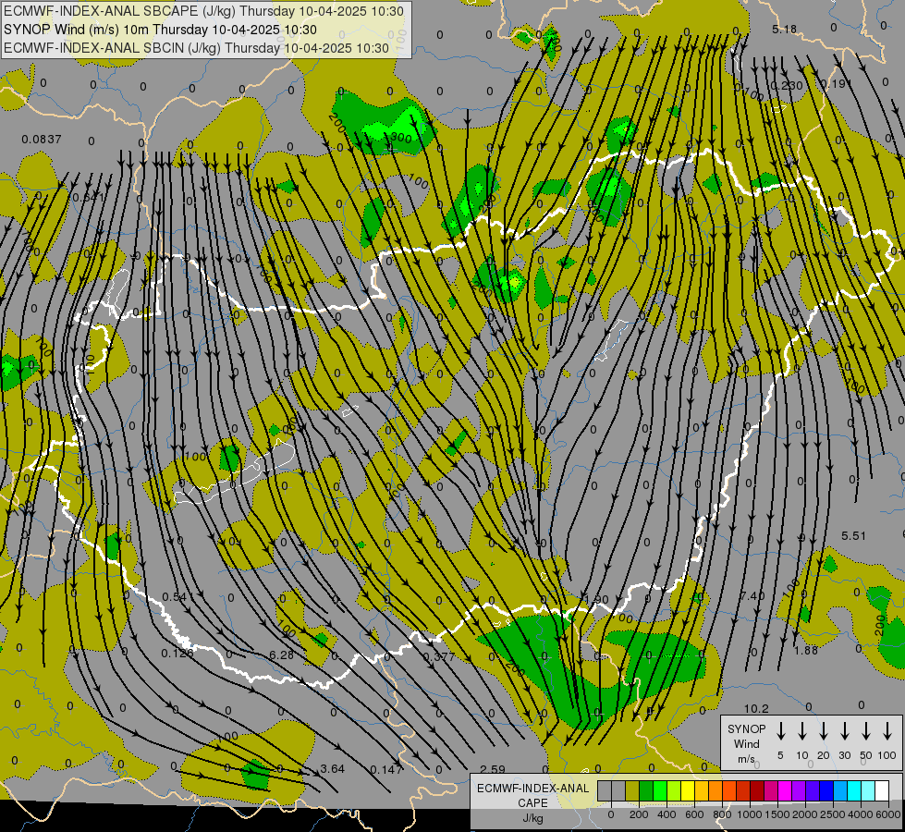Click the SBCIN title line
The height and width of the screenshot is (832, 905).
click(x=196, y=48)
